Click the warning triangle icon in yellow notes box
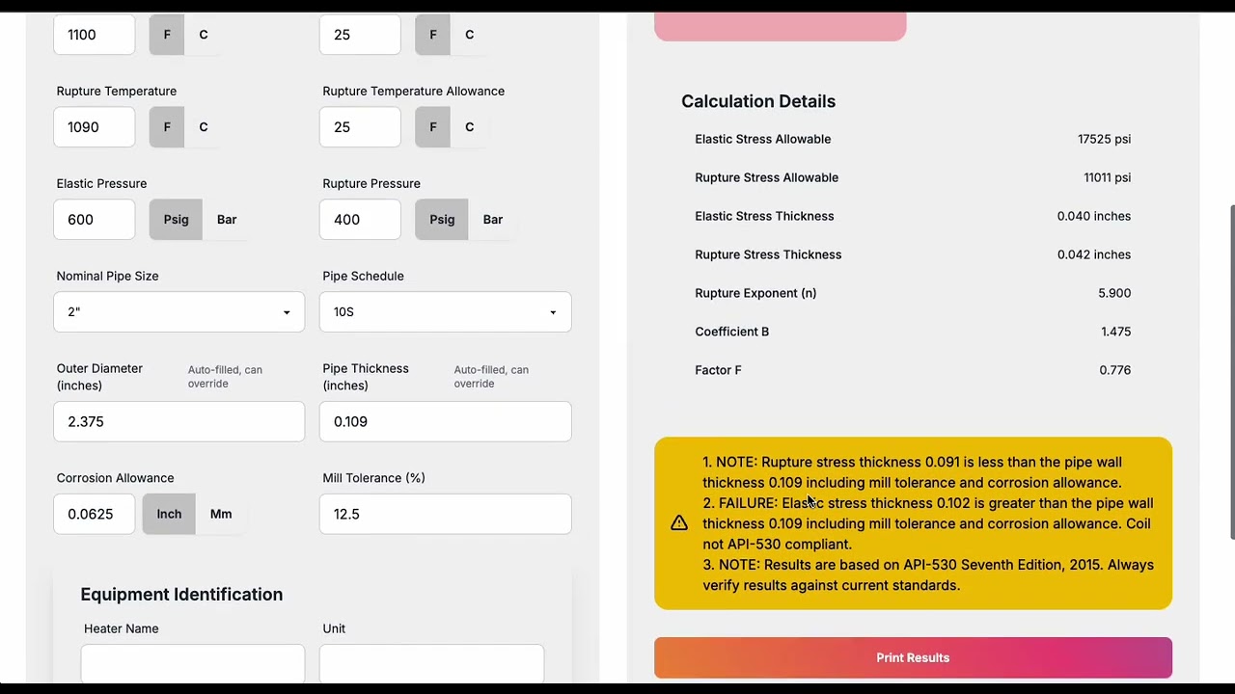This screenshot has width=1235, height=694. click(x=679, y=522)
